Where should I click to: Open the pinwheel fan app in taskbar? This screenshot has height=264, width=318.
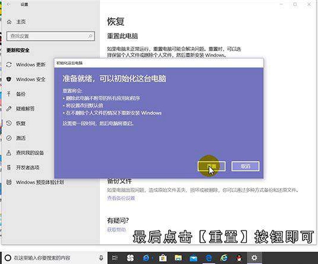tap(130, 258)
